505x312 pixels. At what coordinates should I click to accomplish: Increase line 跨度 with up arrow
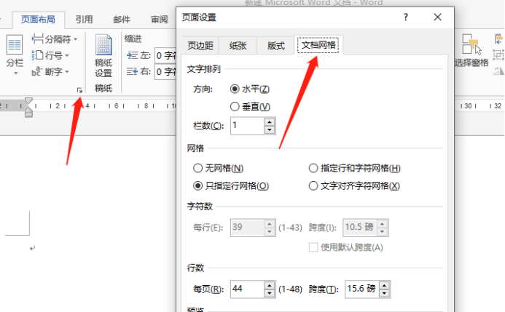click(385, 285)
